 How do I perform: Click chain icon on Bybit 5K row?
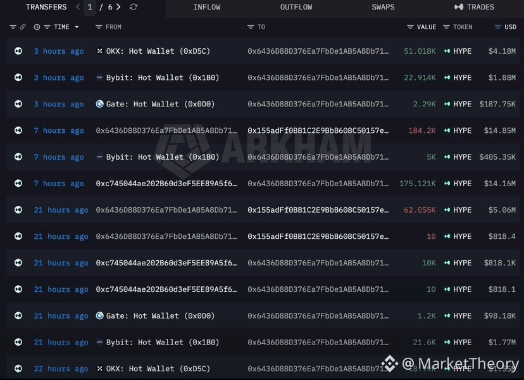tap(18, 156)
